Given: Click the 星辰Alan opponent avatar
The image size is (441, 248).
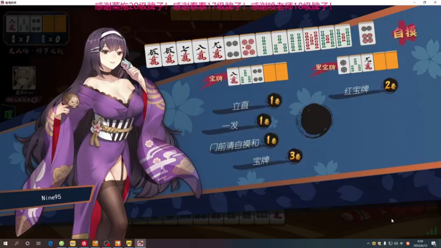Looking at the screenshot, I should [24, 78].
